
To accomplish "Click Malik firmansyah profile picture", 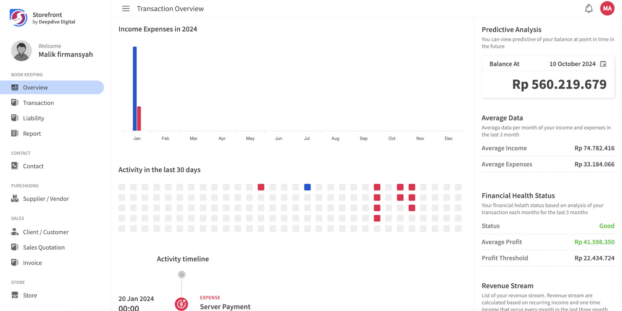I will (x=21, y=51).
